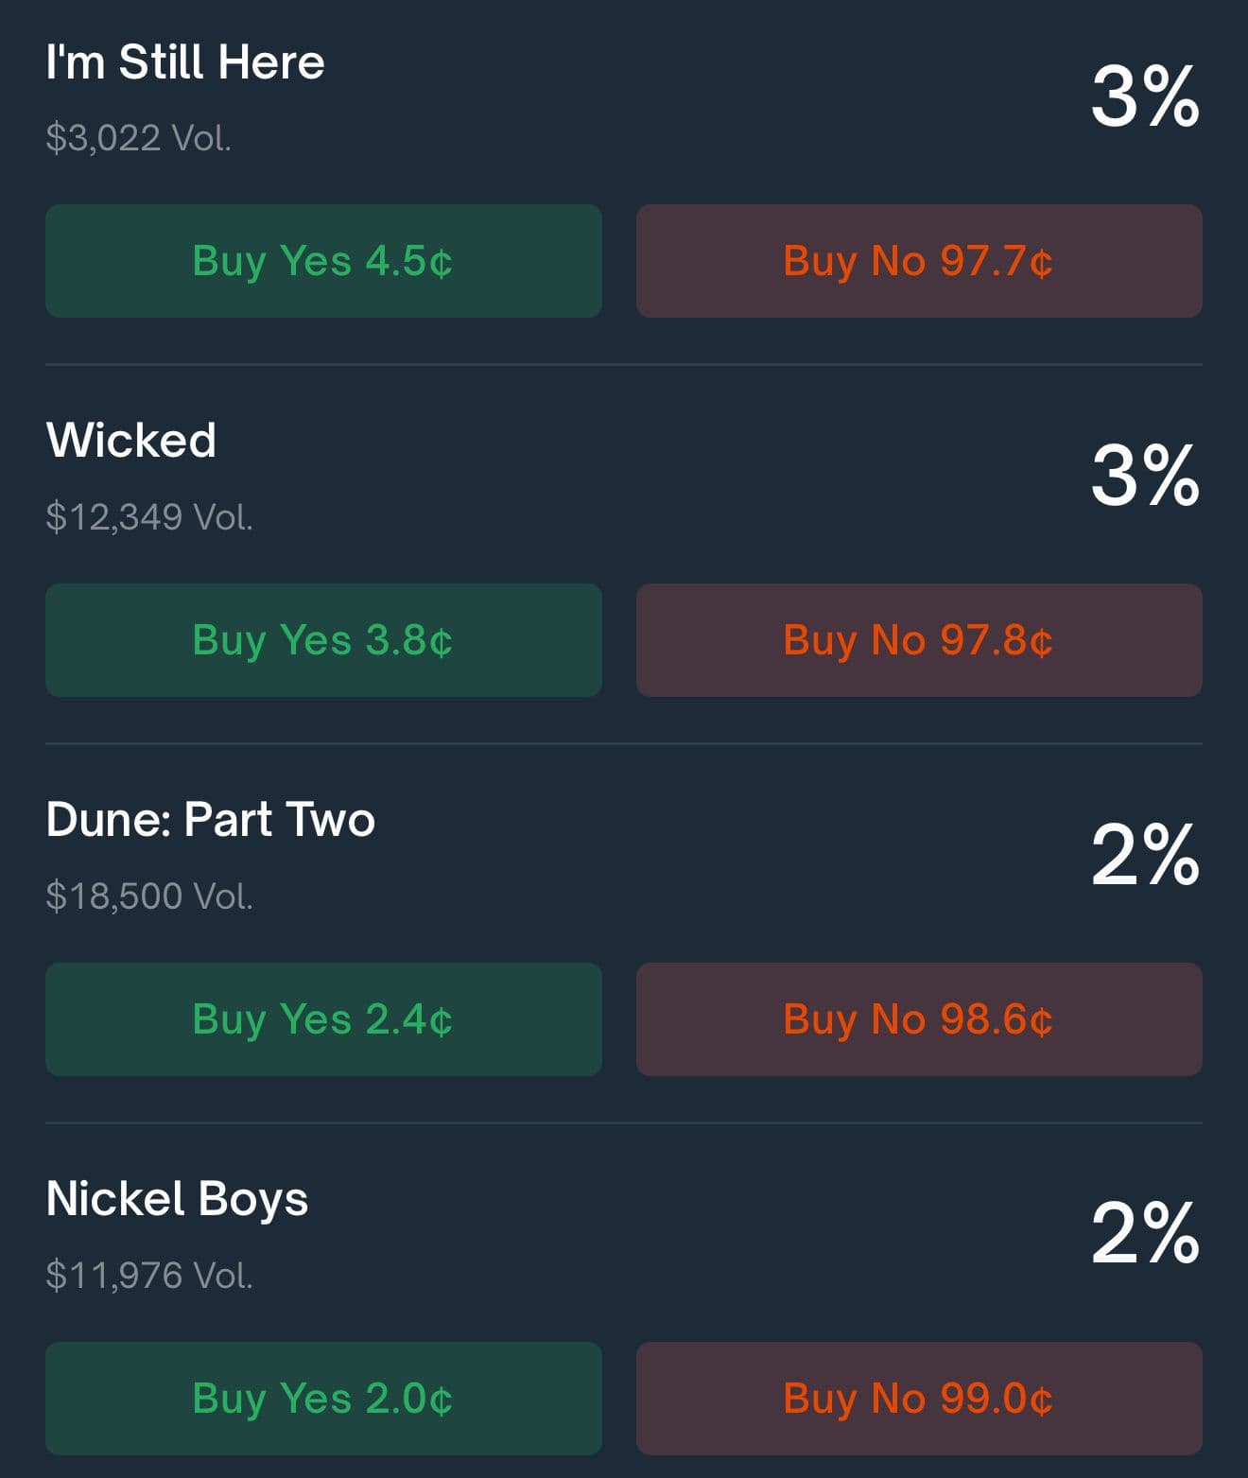Buy Yes on Wicked at 3.8¢

[x=323, y=640]
